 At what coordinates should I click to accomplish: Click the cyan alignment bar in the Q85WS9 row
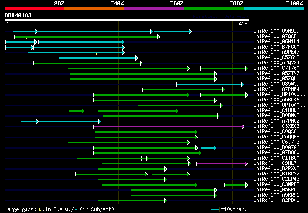click(210, 85)
